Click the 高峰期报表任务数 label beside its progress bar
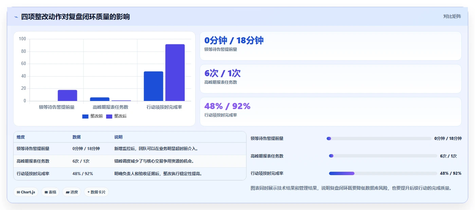Viewport: 475px width, 210px height. (267, 156)
